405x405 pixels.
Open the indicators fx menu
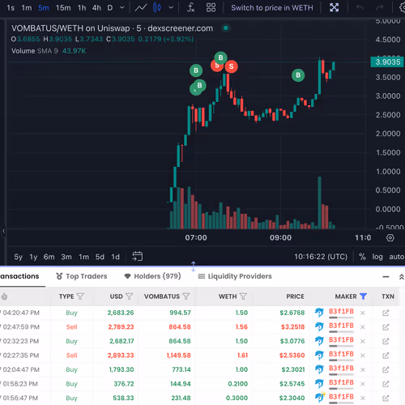coord(190,8)
